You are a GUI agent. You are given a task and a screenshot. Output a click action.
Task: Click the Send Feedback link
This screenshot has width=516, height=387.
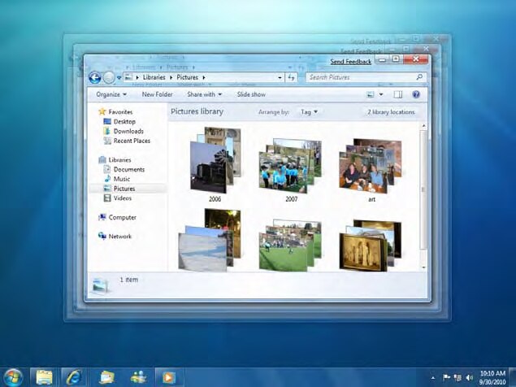[x=351, y=62]
